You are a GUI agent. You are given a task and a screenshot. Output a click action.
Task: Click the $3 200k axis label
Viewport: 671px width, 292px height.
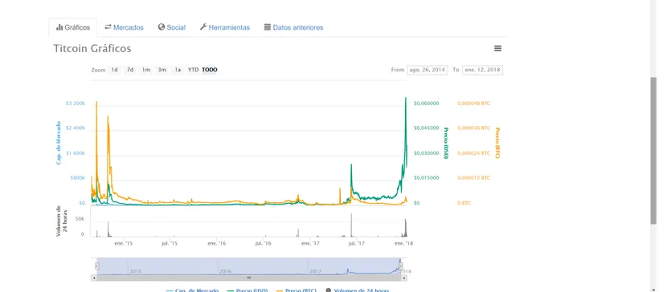[x=76, y=103]
